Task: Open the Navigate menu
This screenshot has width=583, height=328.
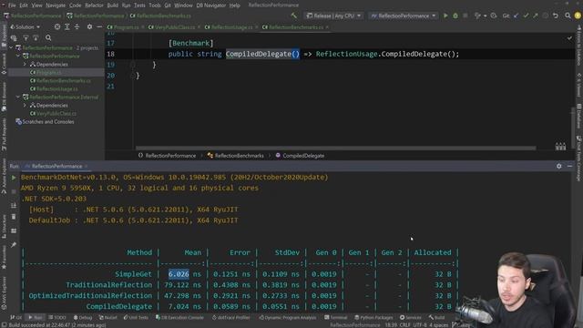Action: (56, 5)
